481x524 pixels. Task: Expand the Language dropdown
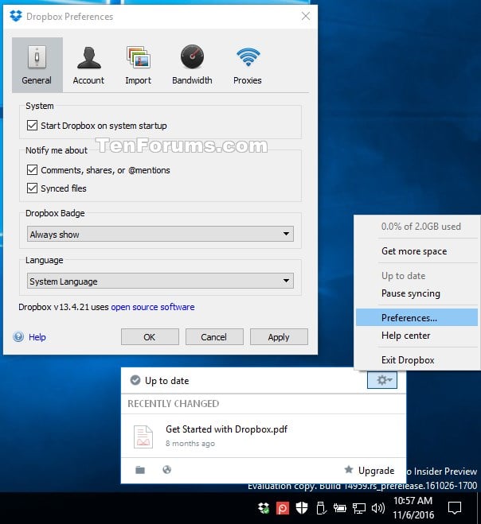pyautogui.click(x=160, y=281)
